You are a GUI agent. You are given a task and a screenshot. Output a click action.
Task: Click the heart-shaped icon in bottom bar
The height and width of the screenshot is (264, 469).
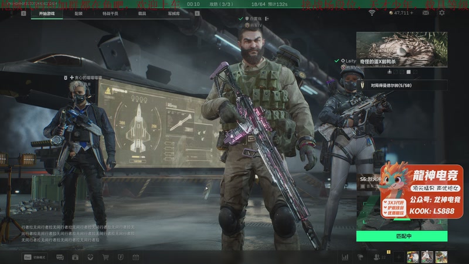coord(90,257)
